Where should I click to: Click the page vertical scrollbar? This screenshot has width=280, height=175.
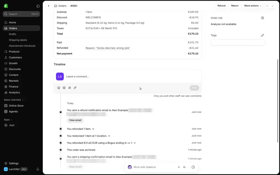[x=278, y=101]
